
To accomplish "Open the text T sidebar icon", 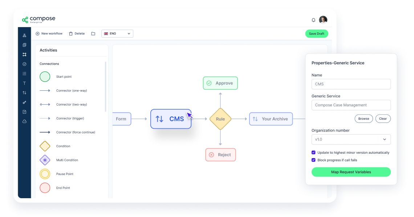I will (x=24, y=83).
